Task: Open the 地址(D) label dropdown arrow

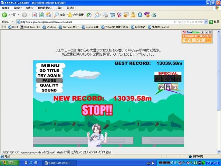Action: (13, 22)
